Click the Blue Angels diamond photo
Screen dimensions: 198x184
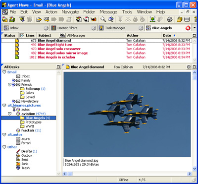click(x=127, y=115)
